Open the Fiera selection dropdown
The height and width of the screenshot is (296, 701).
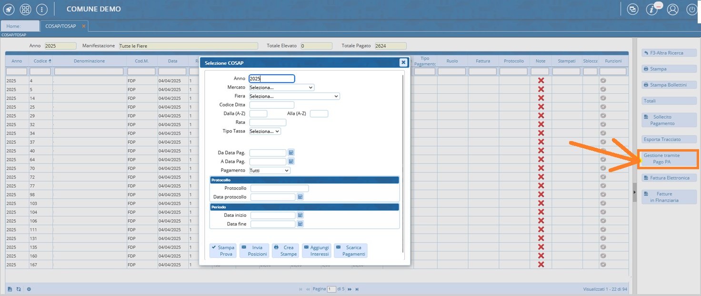coord(294,96)
